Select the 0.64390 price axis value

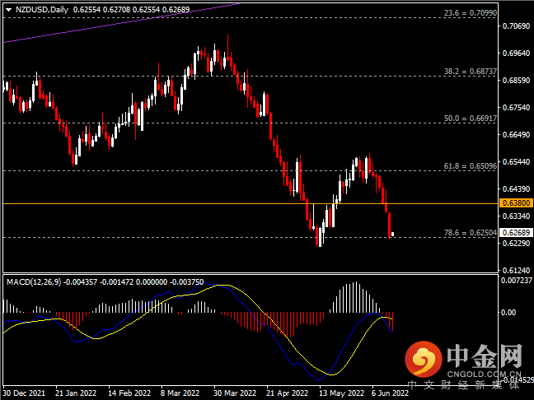pyautogui.click(x=517, y=188)
